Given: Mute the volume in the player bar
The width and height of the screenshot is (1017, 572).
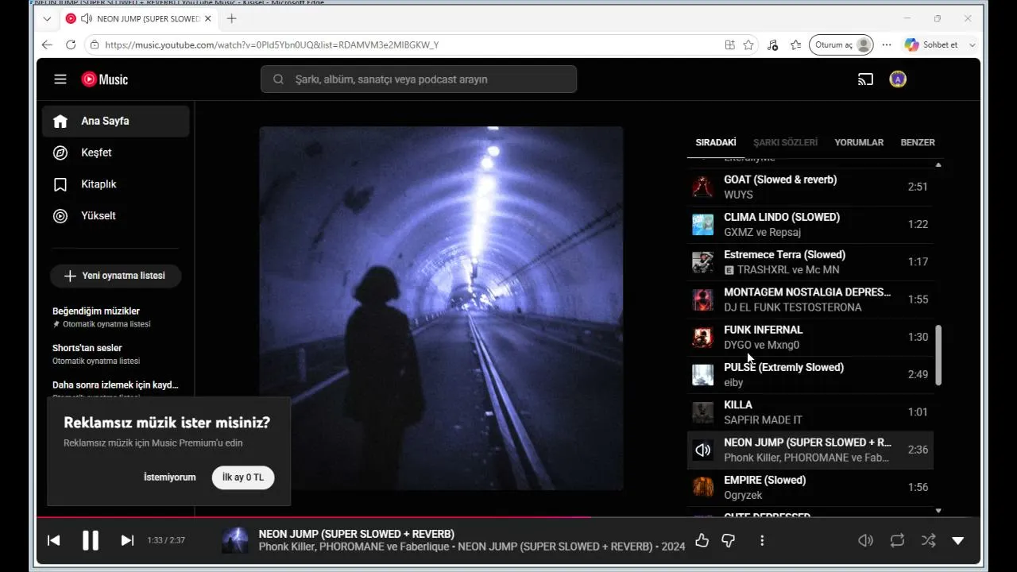Looking at the screenshot, I should point(866,540).
